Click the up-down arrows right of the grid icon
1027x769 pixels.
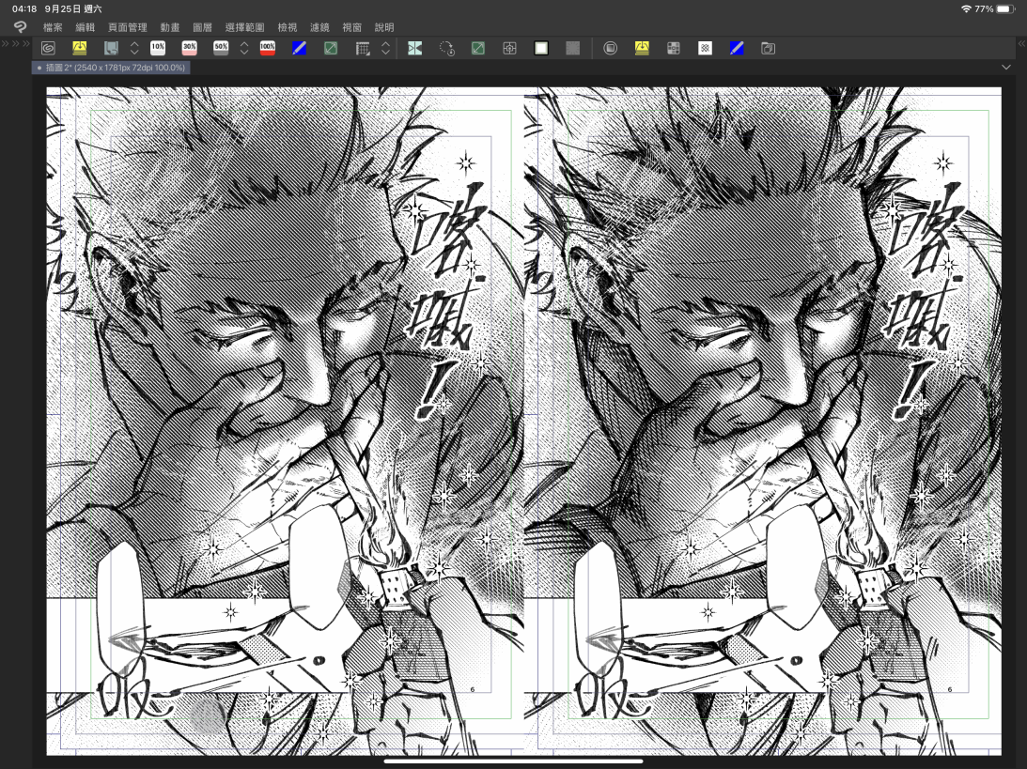386,49
